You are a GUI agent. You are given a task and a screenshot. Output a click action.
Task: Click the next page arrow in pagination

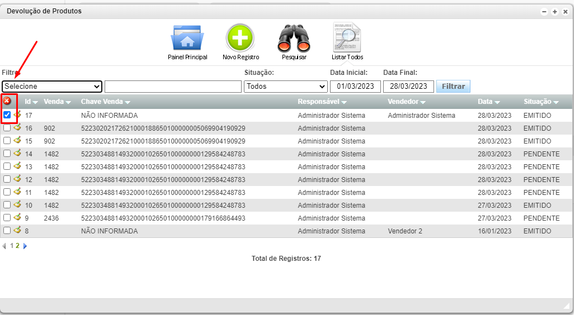[x=25, y=246]
